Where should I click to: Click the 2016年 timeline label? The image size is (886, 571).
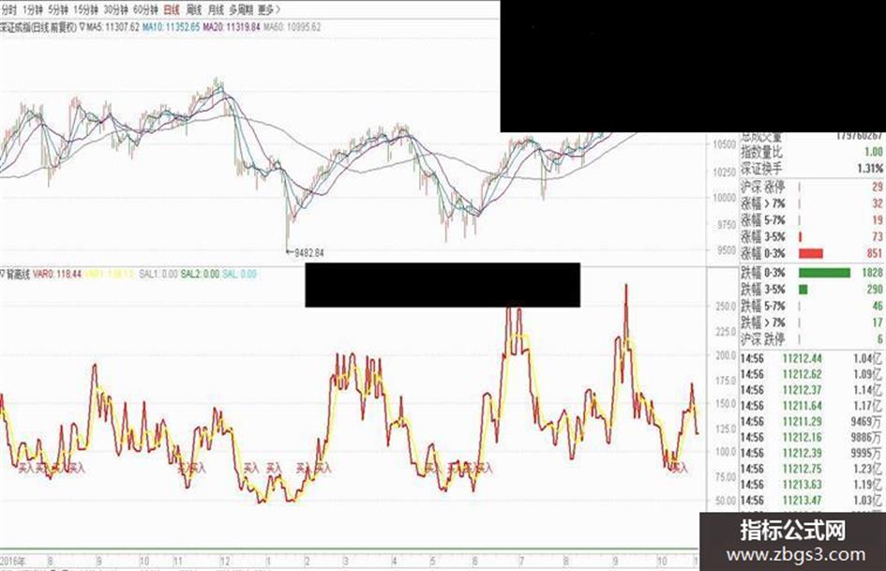point(13,562)
